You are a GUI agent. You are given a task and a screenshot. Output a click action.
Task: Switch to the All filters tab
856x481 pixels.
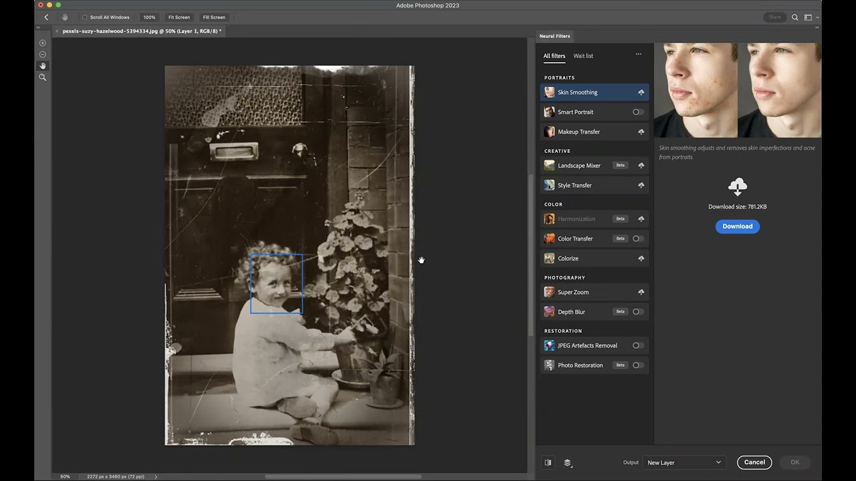(x=554, y=56)
